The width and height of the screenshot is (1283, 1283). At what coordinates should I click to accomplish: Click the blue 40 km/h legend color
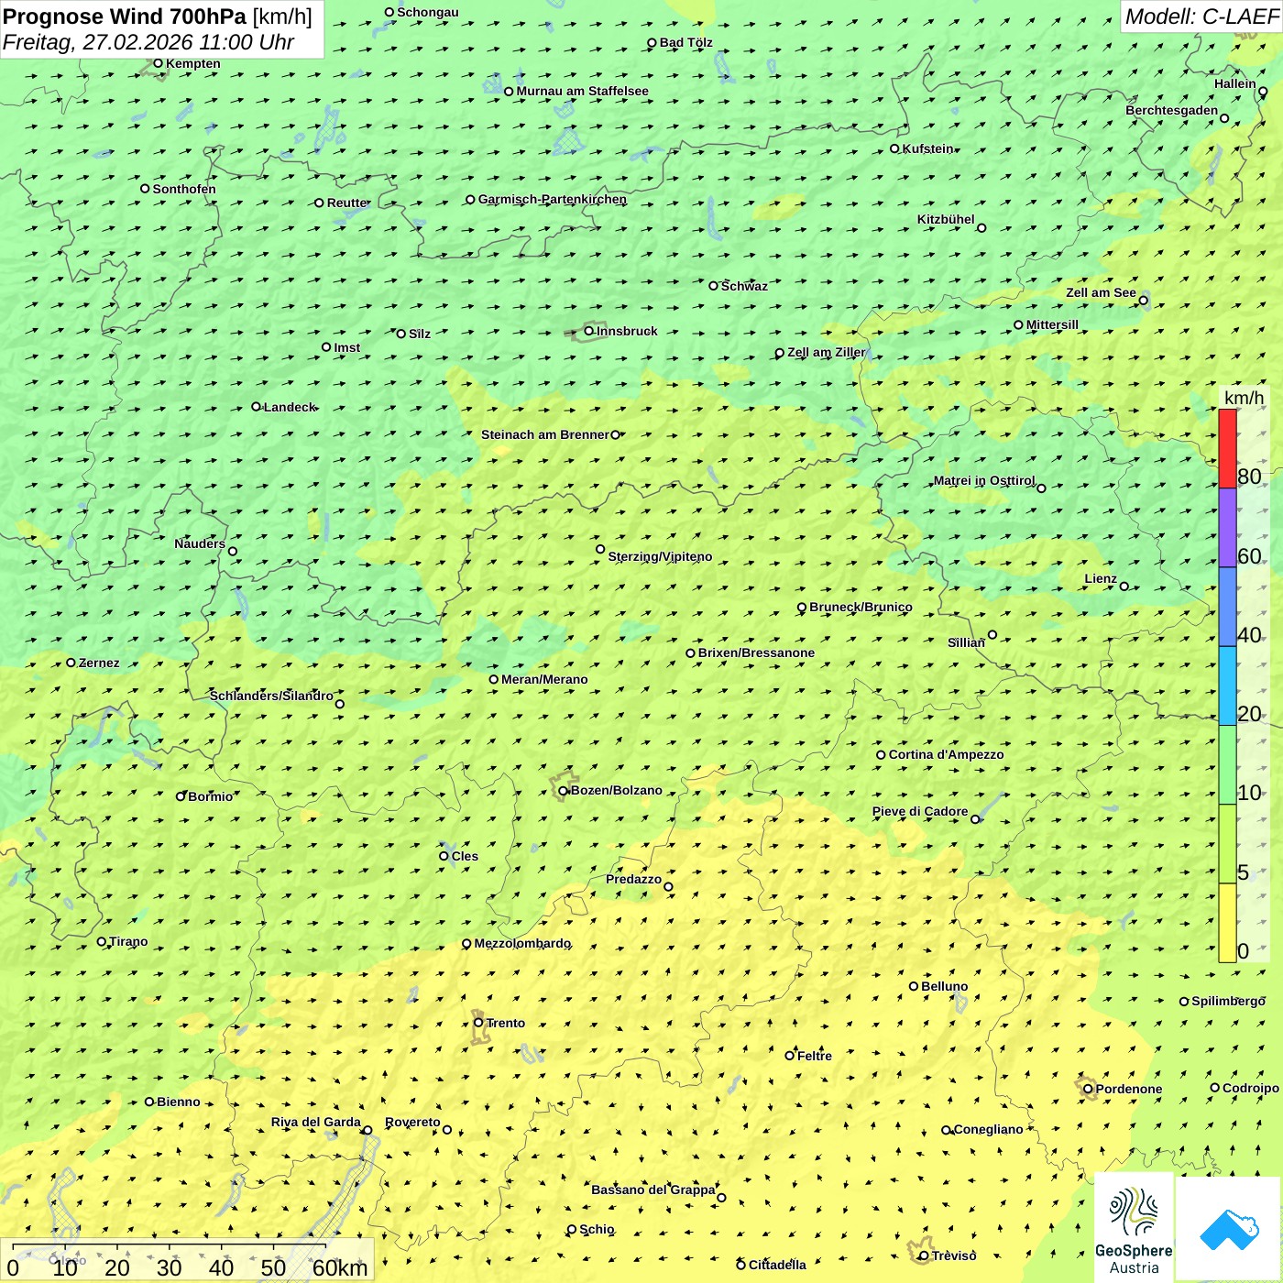(1227, 607)
